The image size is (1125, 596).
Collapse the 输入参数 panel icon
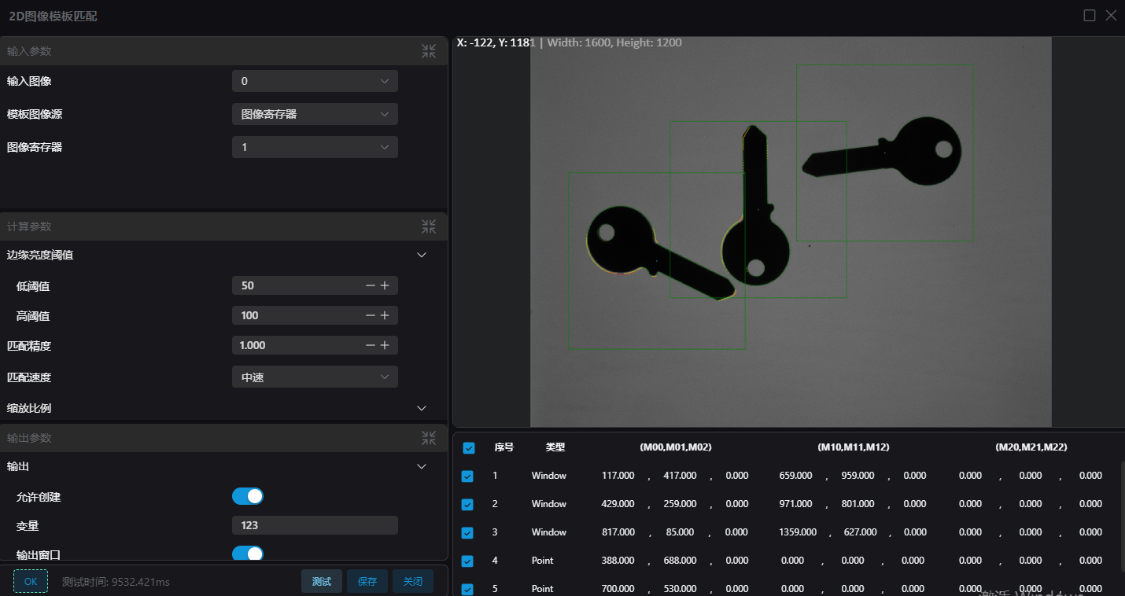click(x=429, y=51)
